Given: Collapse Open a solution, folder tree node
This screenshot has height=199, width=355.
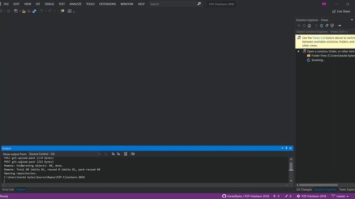Looking at the screenshot, I should (x=298, y=51).
